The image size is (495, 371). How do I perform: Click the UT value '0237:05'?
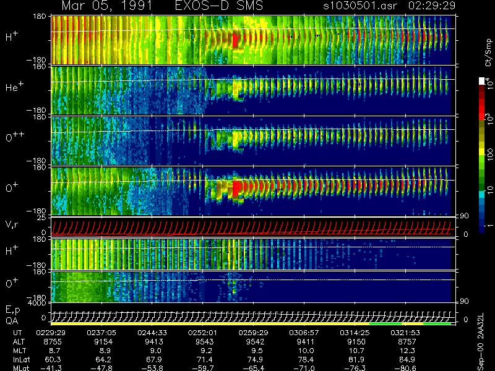(101, 333)
